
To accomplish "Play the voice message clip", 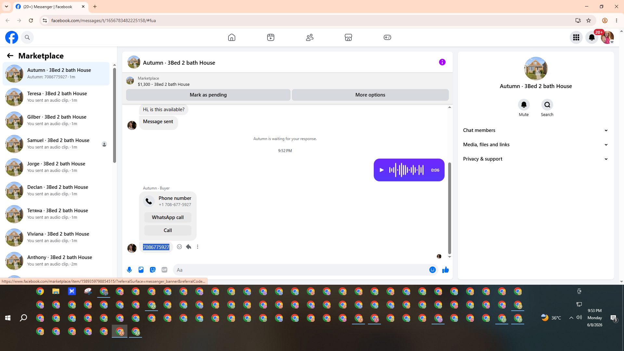I will click(382, 170).
